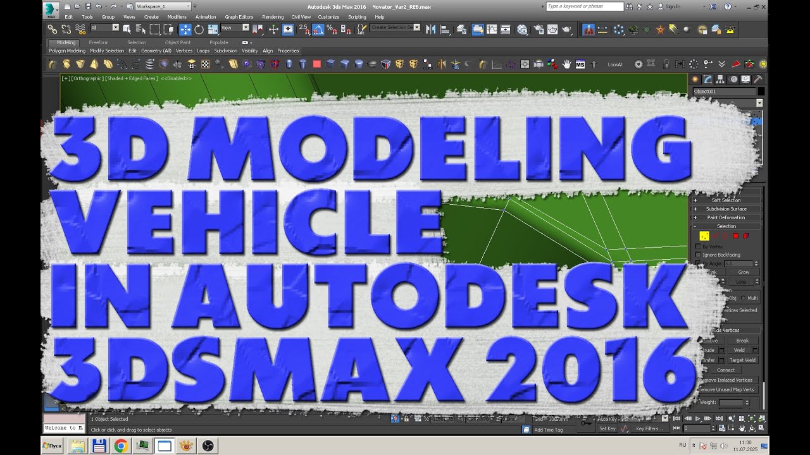810x455 pixels.
Task: Click the Align tool icon
Action: coord(446,29)
